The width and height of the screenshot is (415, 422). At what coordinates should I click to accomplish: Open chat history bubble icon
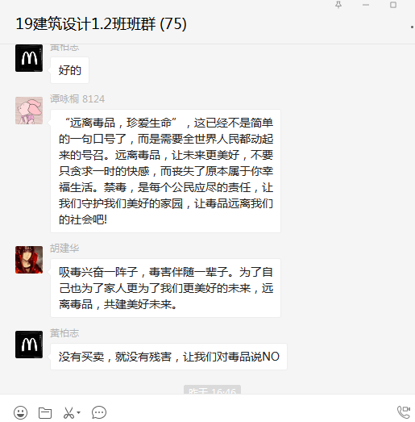coord(99,412)
